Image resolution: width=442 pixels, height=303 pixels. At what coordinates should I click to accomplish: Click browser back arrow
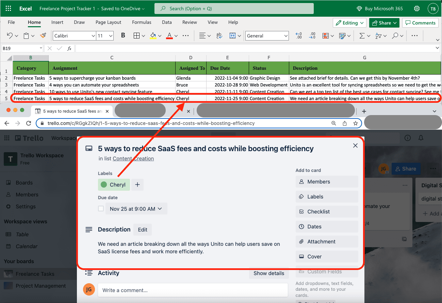coord(7,123)
